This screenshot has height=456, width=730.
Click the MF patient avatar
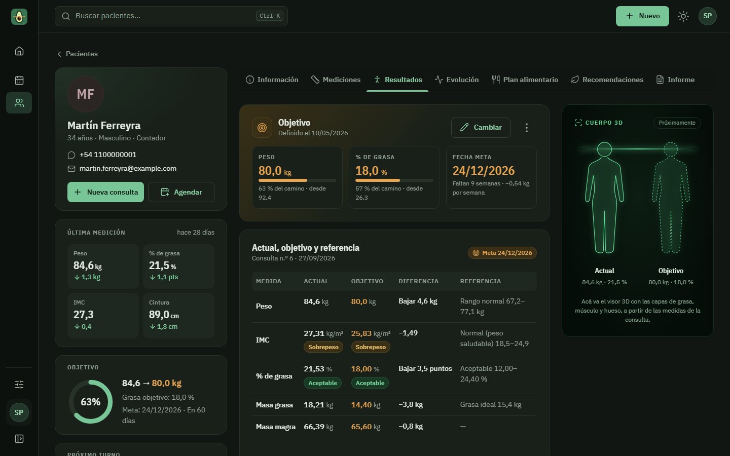click(86, 94)
